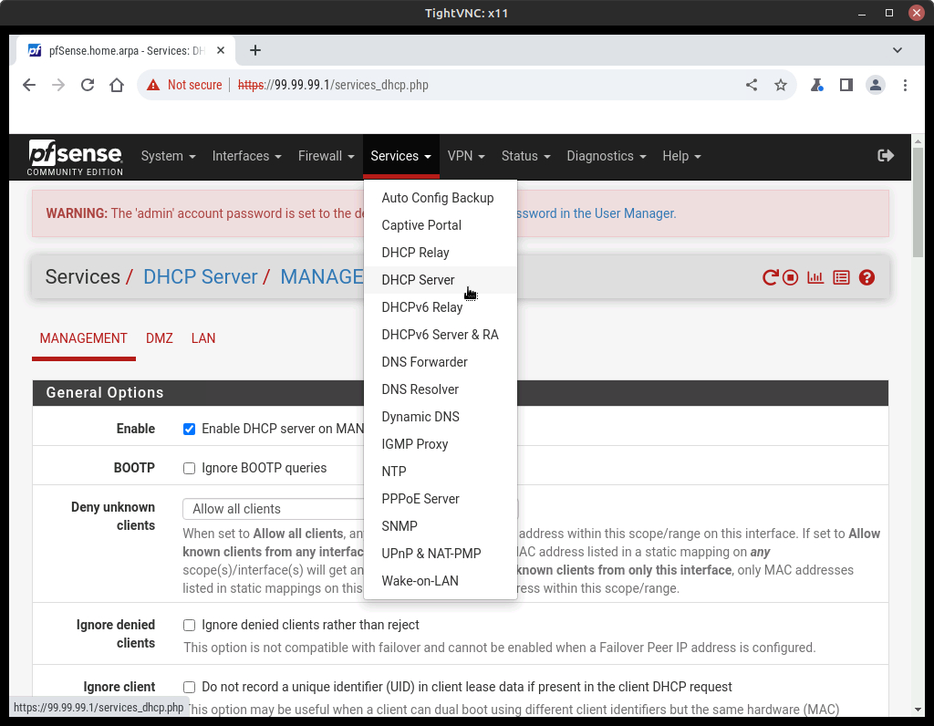Reload the current page
Viewport: 934px width, 726px height.
[88, 85]
